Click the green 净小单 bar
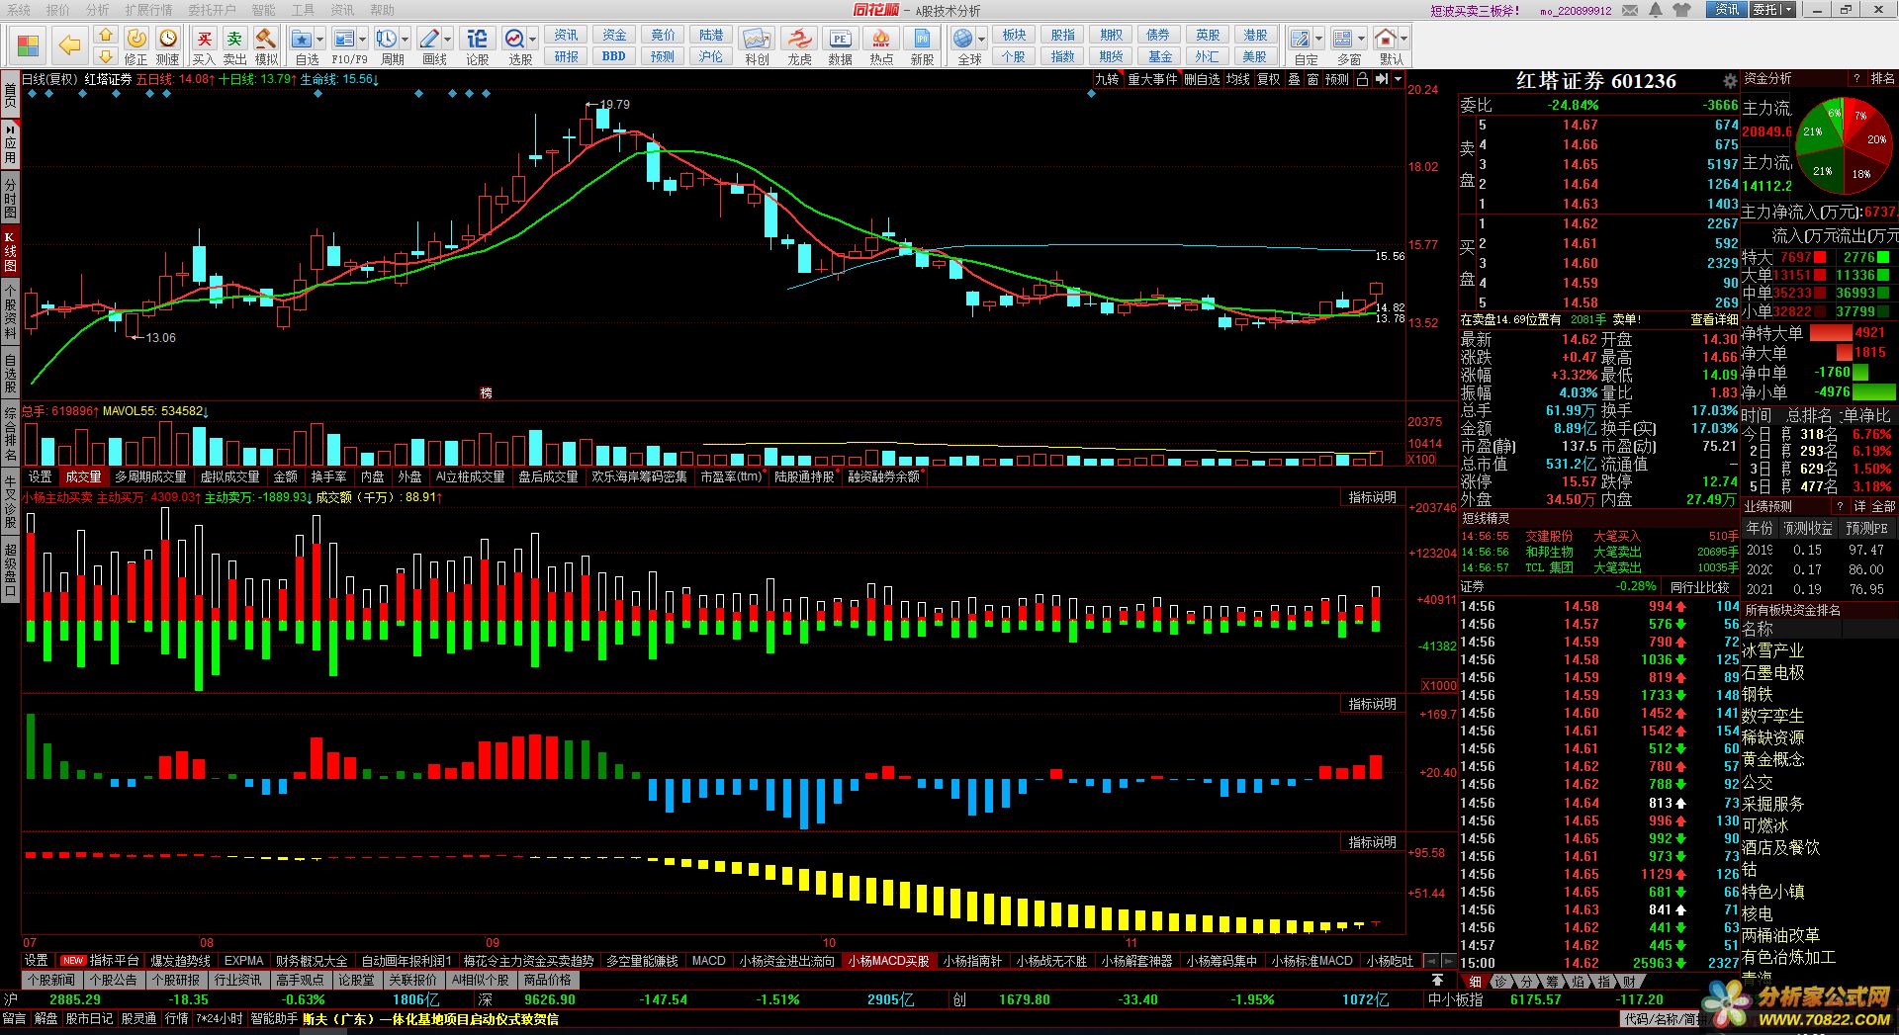Viewport: 1899px width, 1035px height. (1874, 392)
